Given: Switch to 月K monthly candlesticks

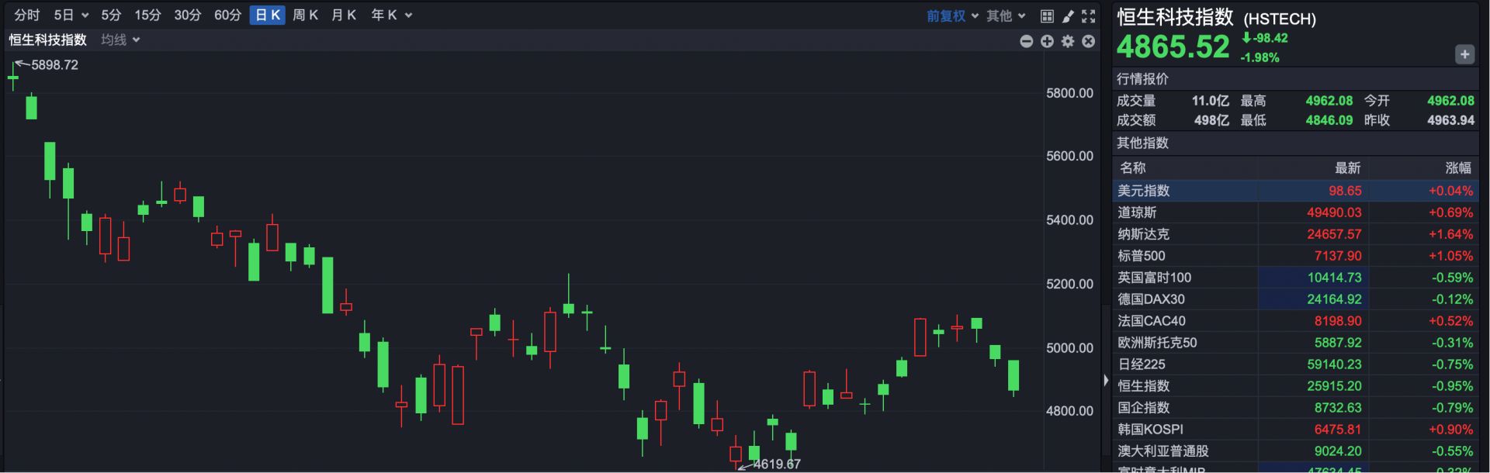Looking at the screenshot, I should tap(343, 15).
